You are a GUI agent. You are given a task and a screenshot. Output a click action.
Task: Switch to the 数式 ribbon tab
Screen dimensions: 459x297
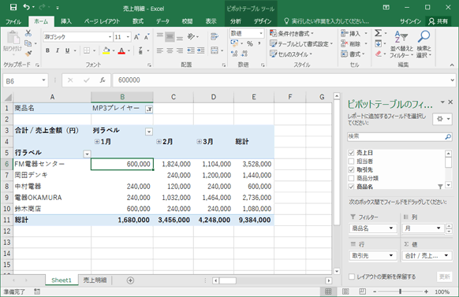pyautogui.click(x=138, y=21)
